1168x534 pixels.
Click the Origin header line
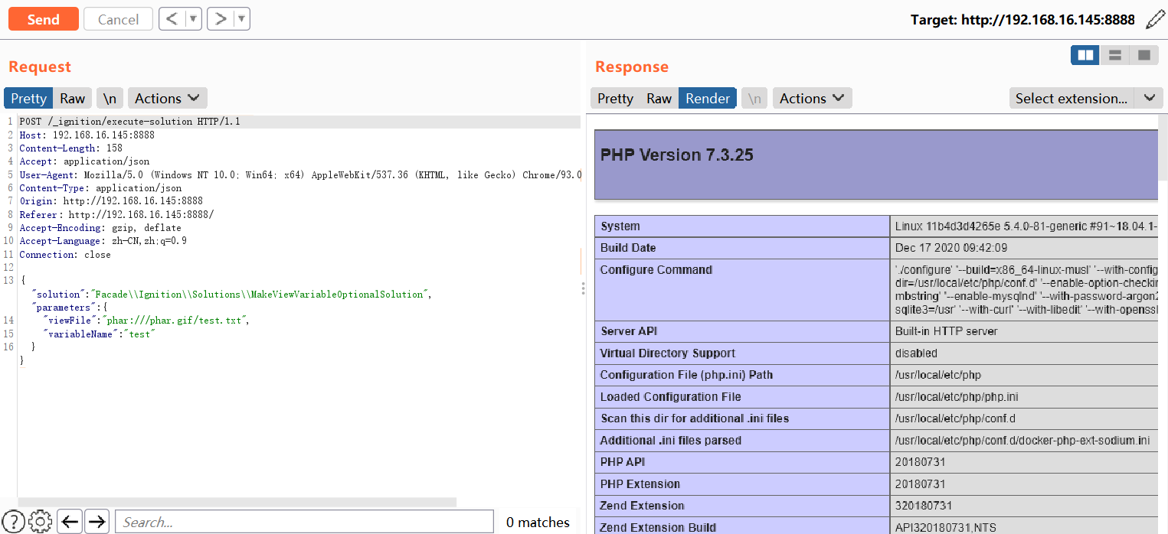(x=111, y=201)
